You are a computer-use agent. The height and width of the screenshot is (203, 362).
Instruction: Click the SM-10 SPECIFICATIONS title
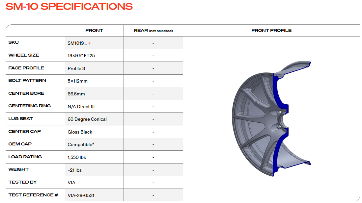(69, 7)
